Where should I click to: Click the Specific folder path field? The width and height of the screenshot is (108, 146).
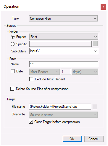pyautogui.click(x=60, y=44)
